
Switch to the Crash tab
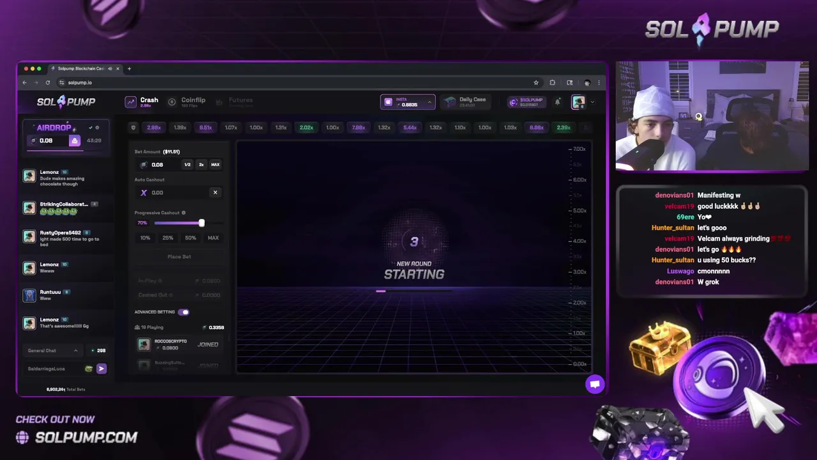tap(142, 102)
